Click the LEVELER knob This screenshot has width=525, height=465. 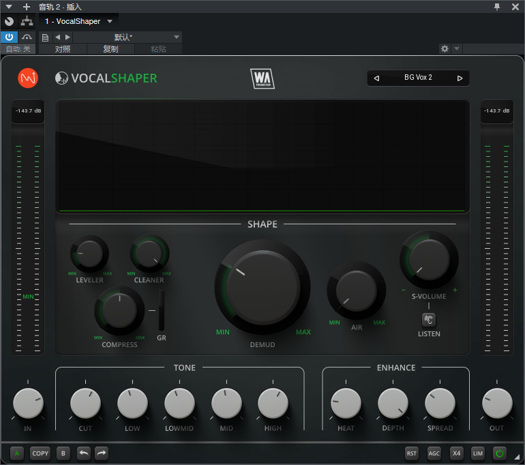pos(89,254)
